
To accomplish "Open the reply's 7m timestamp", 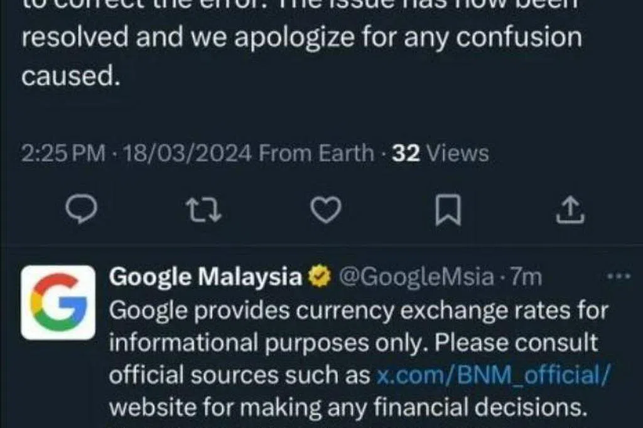I will click(x=526, y=277).
